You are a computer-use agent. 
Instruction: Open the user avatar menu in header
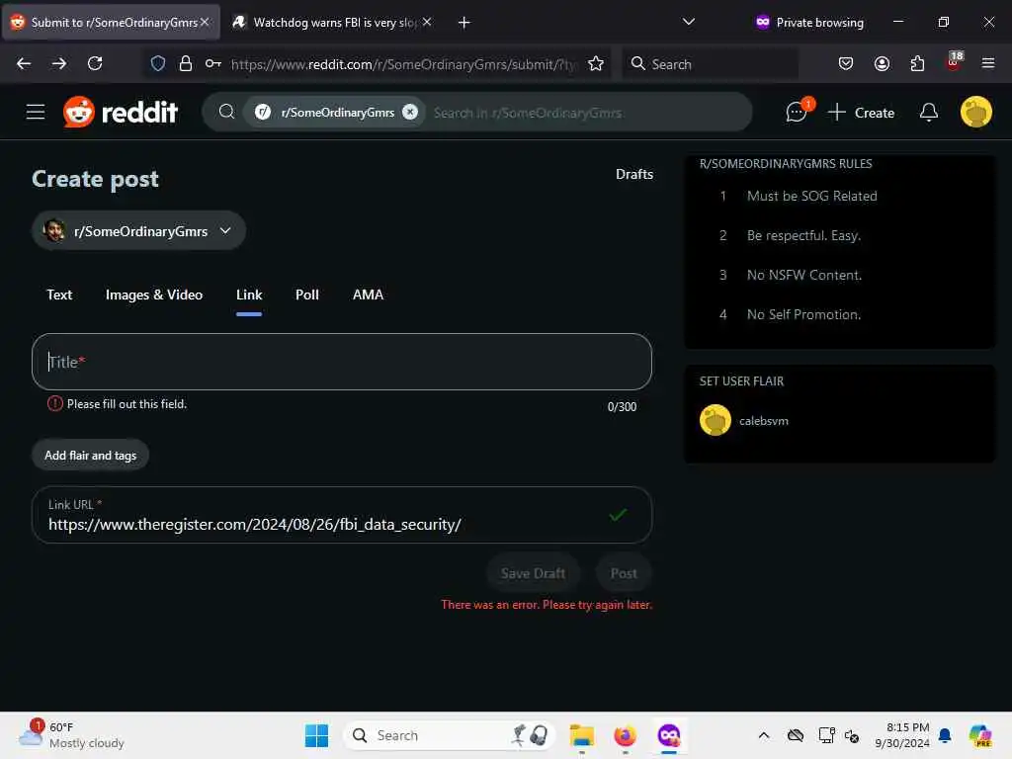975,113
